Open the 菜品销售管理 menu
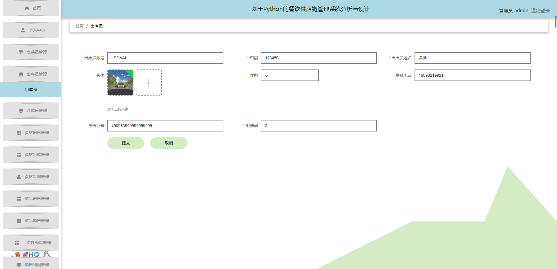Viewport: 557px width, 269px height. click(31, 221)
